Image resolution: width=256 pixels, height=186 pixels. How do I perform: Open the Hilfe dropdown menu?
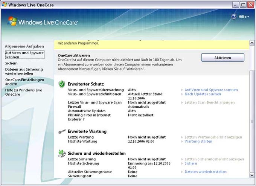tap(244, 17)
